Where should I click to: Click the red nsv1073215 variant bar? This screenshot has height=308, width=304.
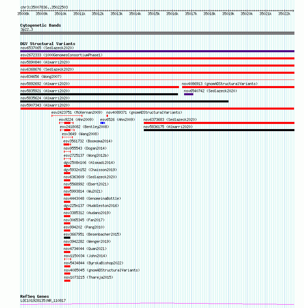[x=67, y=281]
